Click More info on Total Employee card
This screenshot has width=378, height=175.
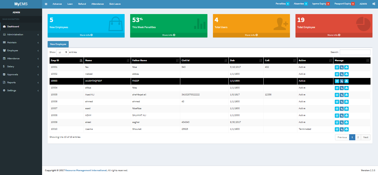[x=334, y=35]
